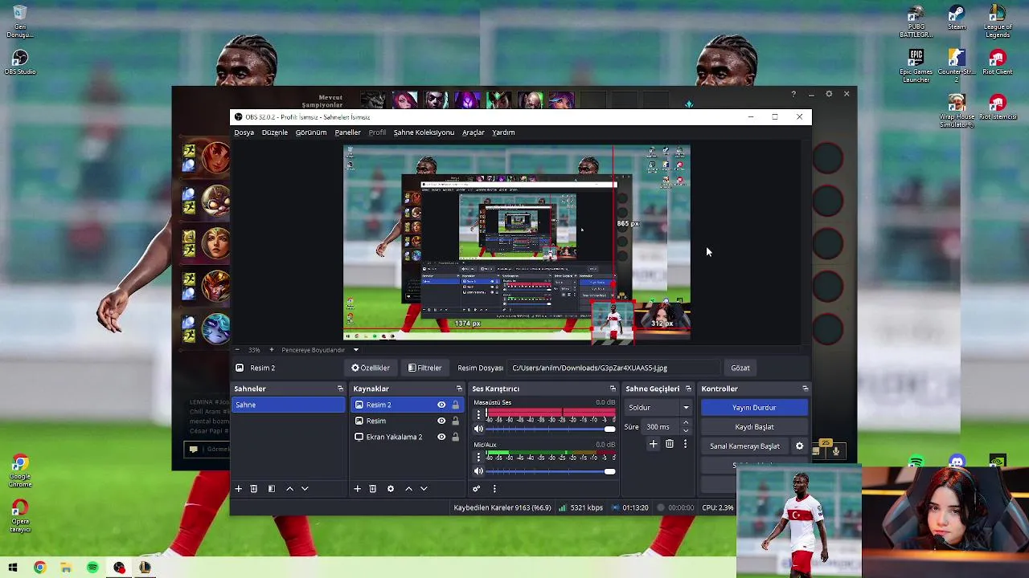The height and width of the screenshot is (578, 1029).
Task: Open Mic/Aux channel options dots
Action: [x=478, y=457]
